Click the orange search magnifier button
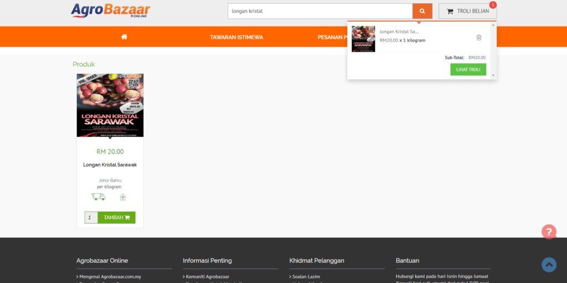The height and width of the screenshot is (283, 567). point(422,11)
